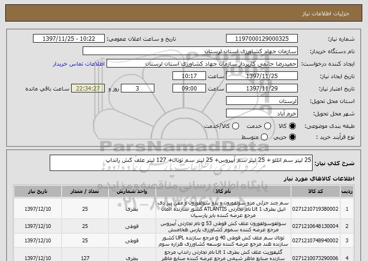Click the ردیف column header
The image size is (368, 261).
347,192
